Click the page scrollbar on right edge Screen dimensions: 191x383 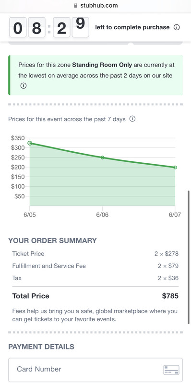pyautogui.click(x=189, y=257)
